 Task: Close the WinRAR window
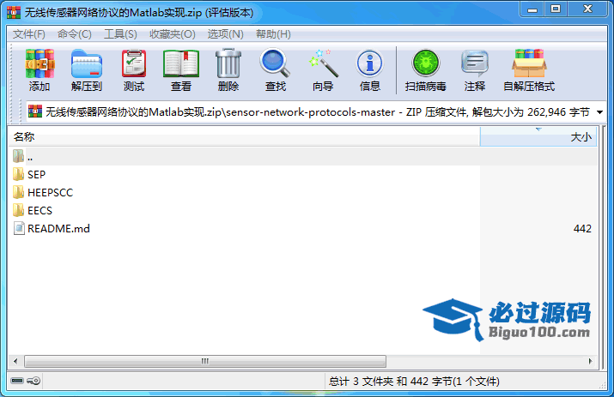[587, 9]
